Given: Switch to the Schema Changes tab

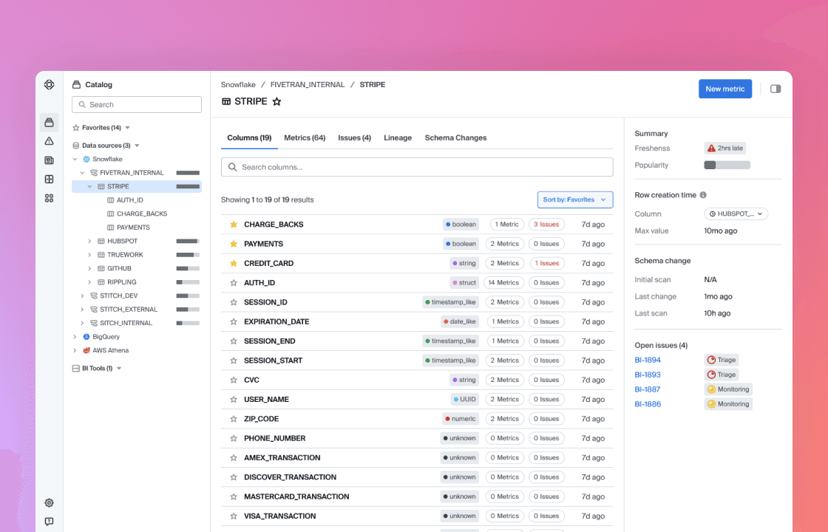Looking at the screenshot, I should [x=455, y=137].
